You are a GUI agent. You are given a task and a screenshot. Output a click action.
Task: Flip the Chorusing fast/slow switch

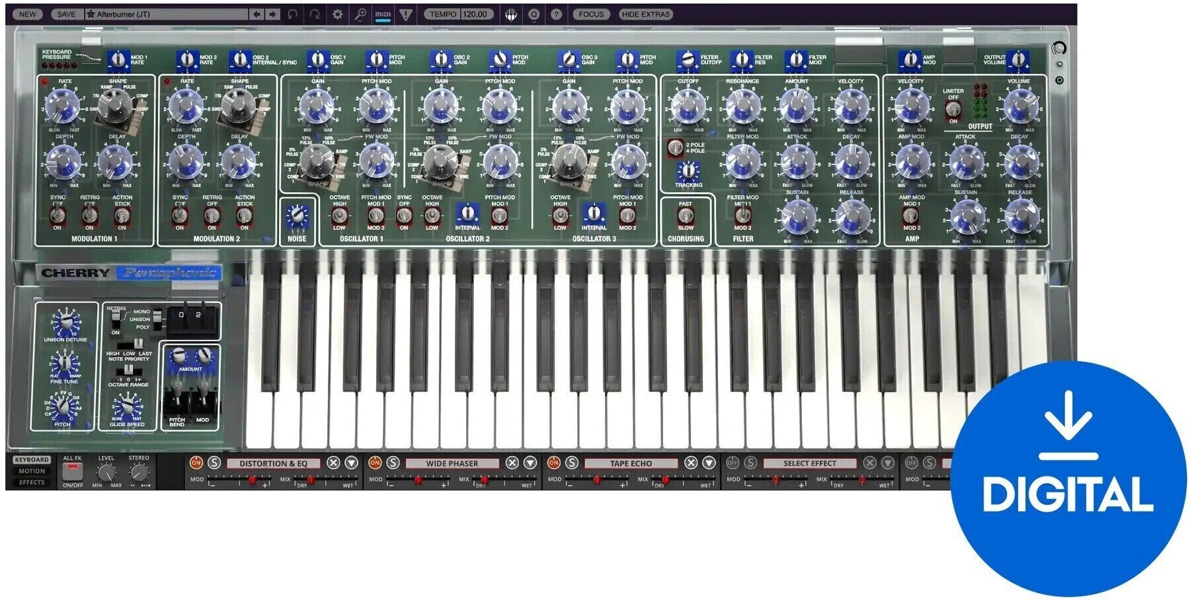(685, 216)
